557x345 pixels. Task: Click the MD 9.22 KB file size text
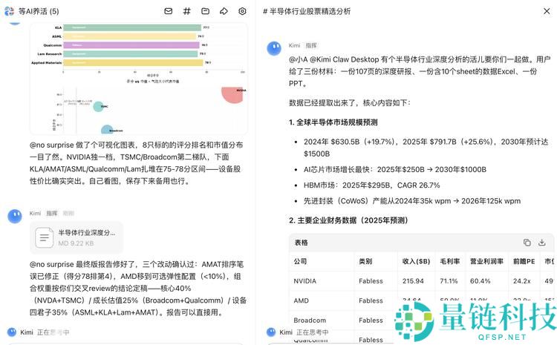click(76, 243)
